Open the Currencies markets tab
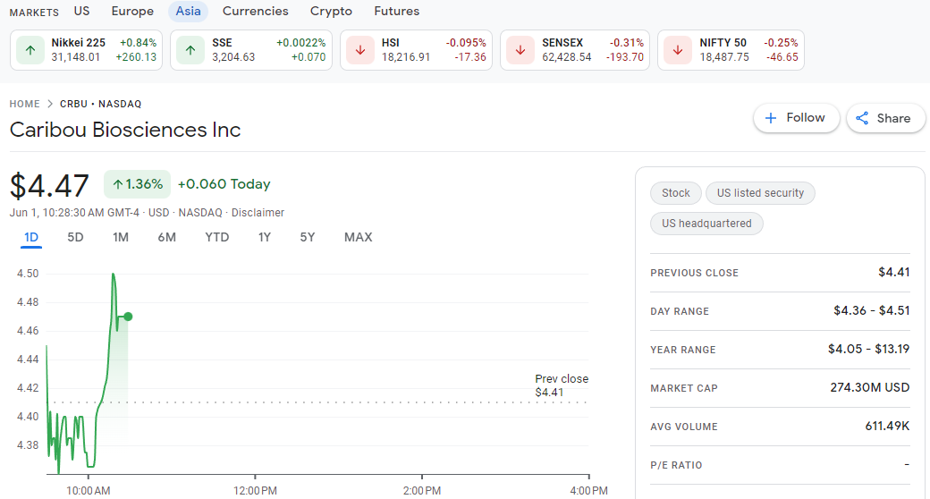Screen dimensions: 930x499 (x=255, y=12)
